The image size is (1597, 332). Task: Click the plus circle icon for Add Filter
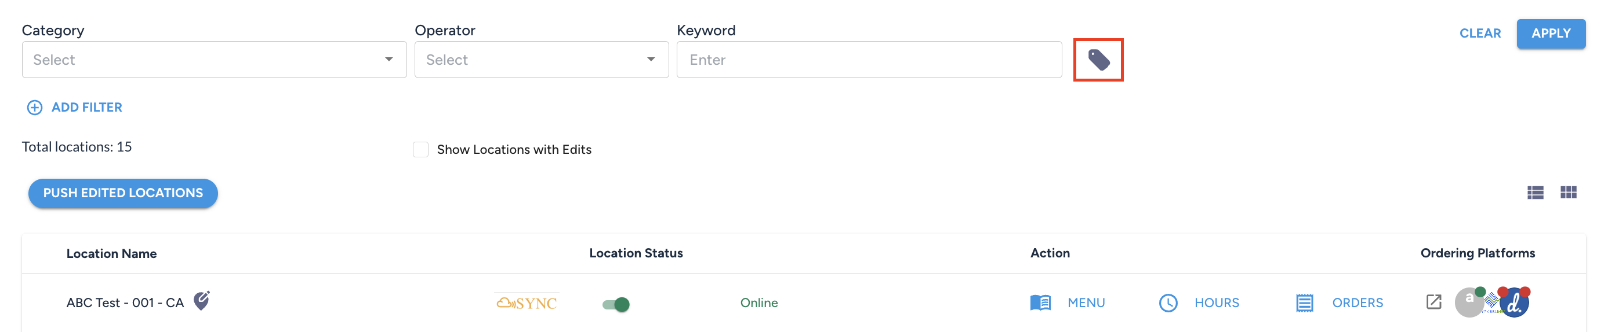35,108
